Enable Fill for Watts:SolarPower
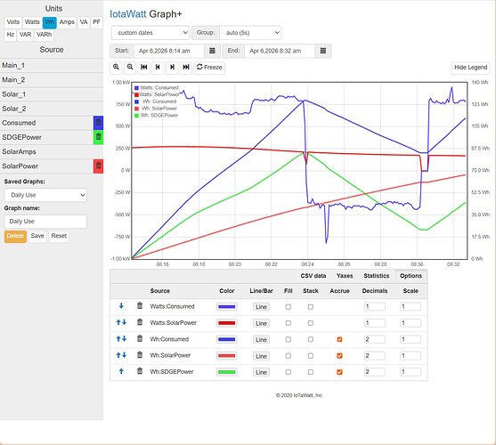The image size is (496, 445). (289, 323)
